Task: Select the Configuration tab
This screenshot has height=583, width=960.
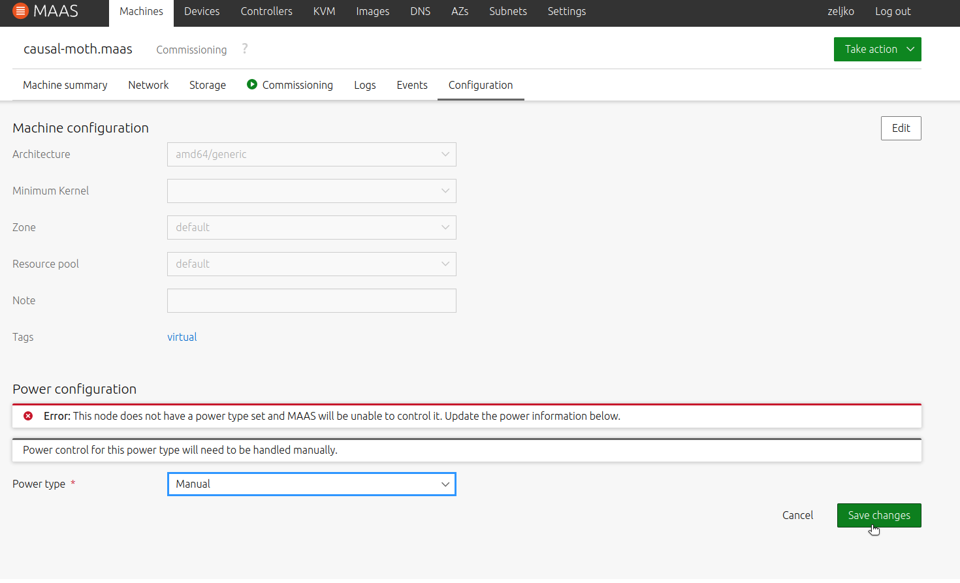Action: tap(481, 85)
